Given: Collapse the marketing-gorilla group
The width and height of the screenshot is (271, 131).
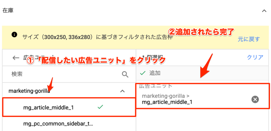Looking at the screenshot, I should click(122, 91).
